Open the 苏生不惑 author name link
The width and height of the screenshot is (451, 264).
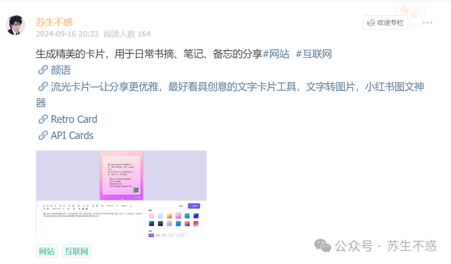(54, 22)
